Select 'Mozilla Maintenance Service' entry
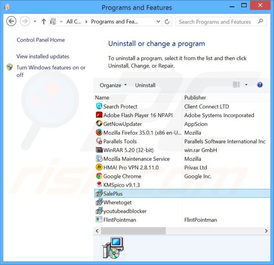The height and width of the screenshot is (265, 274). pos(137,159)
